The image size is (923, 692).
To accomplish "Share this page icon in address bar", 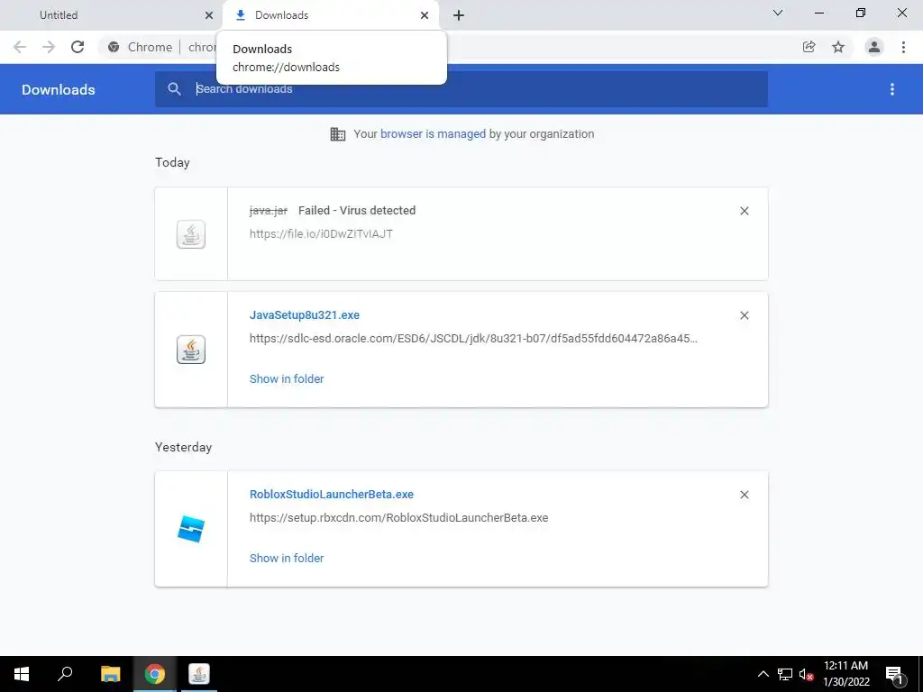I will click(x=809, y=47).
